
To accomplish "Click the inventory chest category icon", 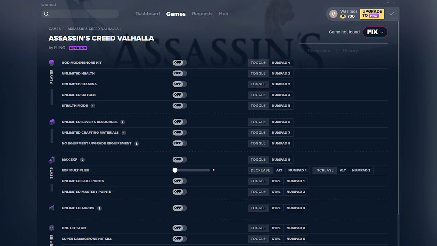I will 51,122.
